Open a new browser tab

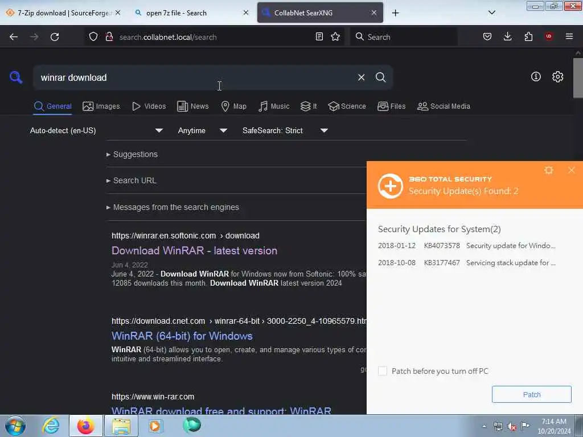395,13
